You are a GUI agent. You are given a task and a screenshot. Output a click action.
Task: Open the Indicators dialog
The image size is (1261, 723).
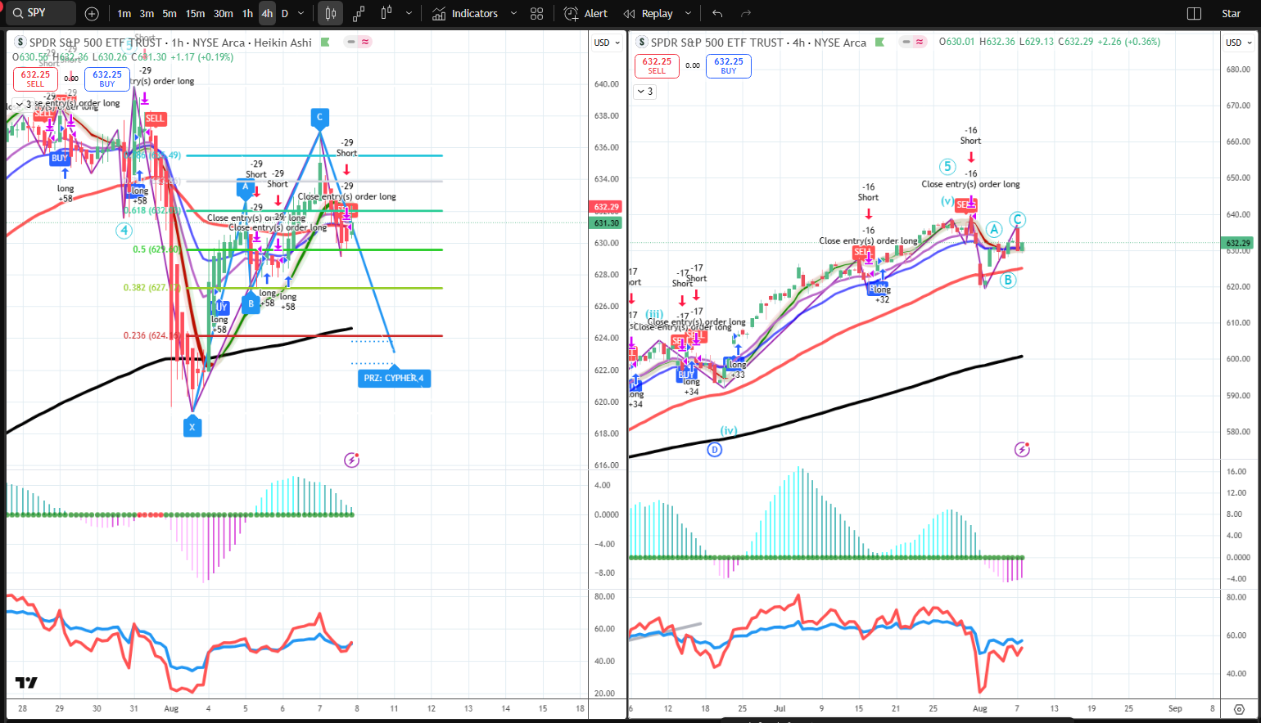465,13
